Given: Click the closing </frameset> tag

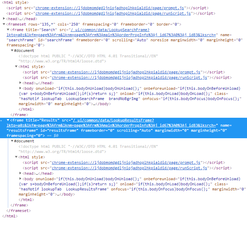Looking at the screenshot, I should (x=18, y=211).
